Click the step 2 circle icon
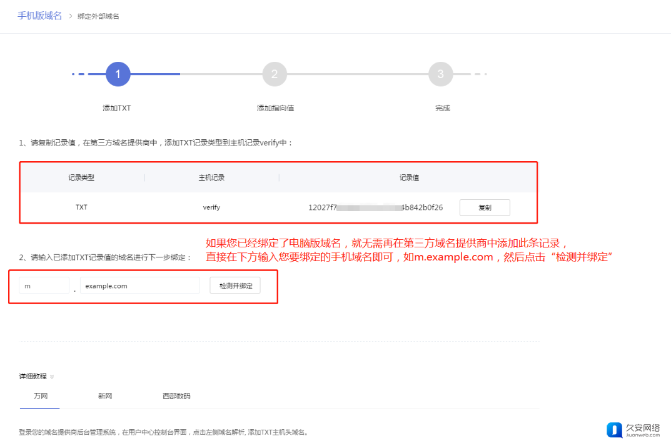Image resolution: width=671 pixels, height=446 pixels. 275,74
